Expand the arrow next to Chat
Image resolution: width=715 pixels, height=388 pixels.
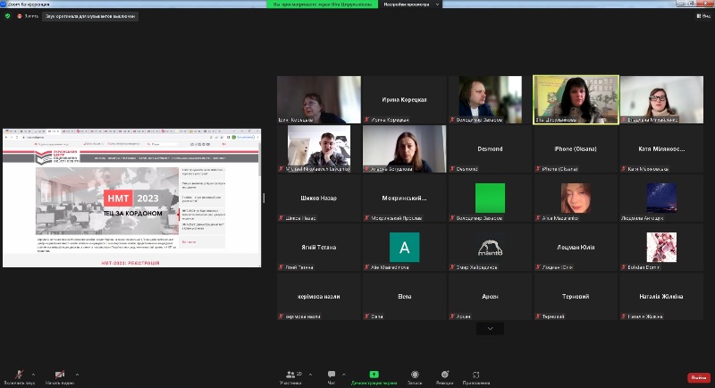click(x=344, y=375)
